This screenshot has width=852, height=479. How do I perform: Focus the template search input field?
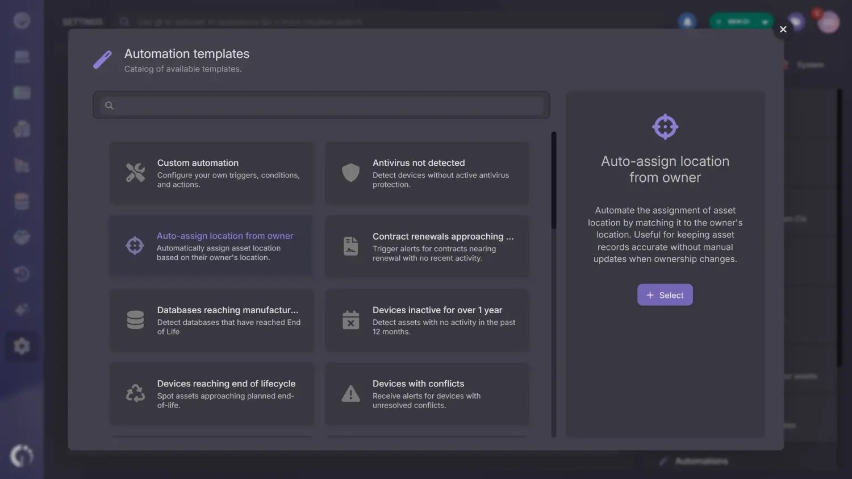click(321, 105)
